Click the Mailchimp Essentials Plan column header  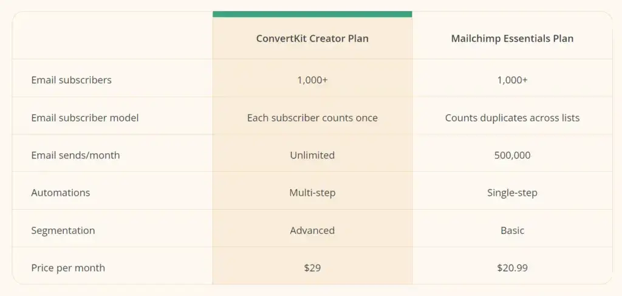(x=512, y=38)
